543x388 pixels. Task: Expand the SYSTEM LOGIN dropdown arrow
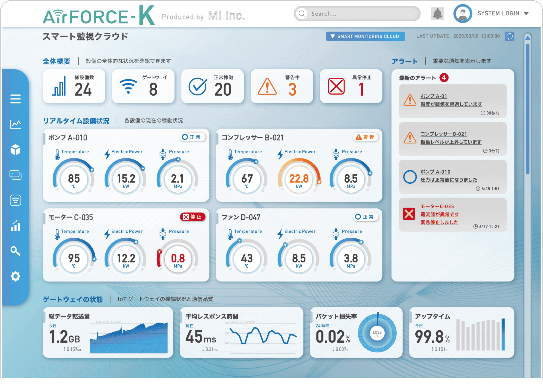pos(526,14)
